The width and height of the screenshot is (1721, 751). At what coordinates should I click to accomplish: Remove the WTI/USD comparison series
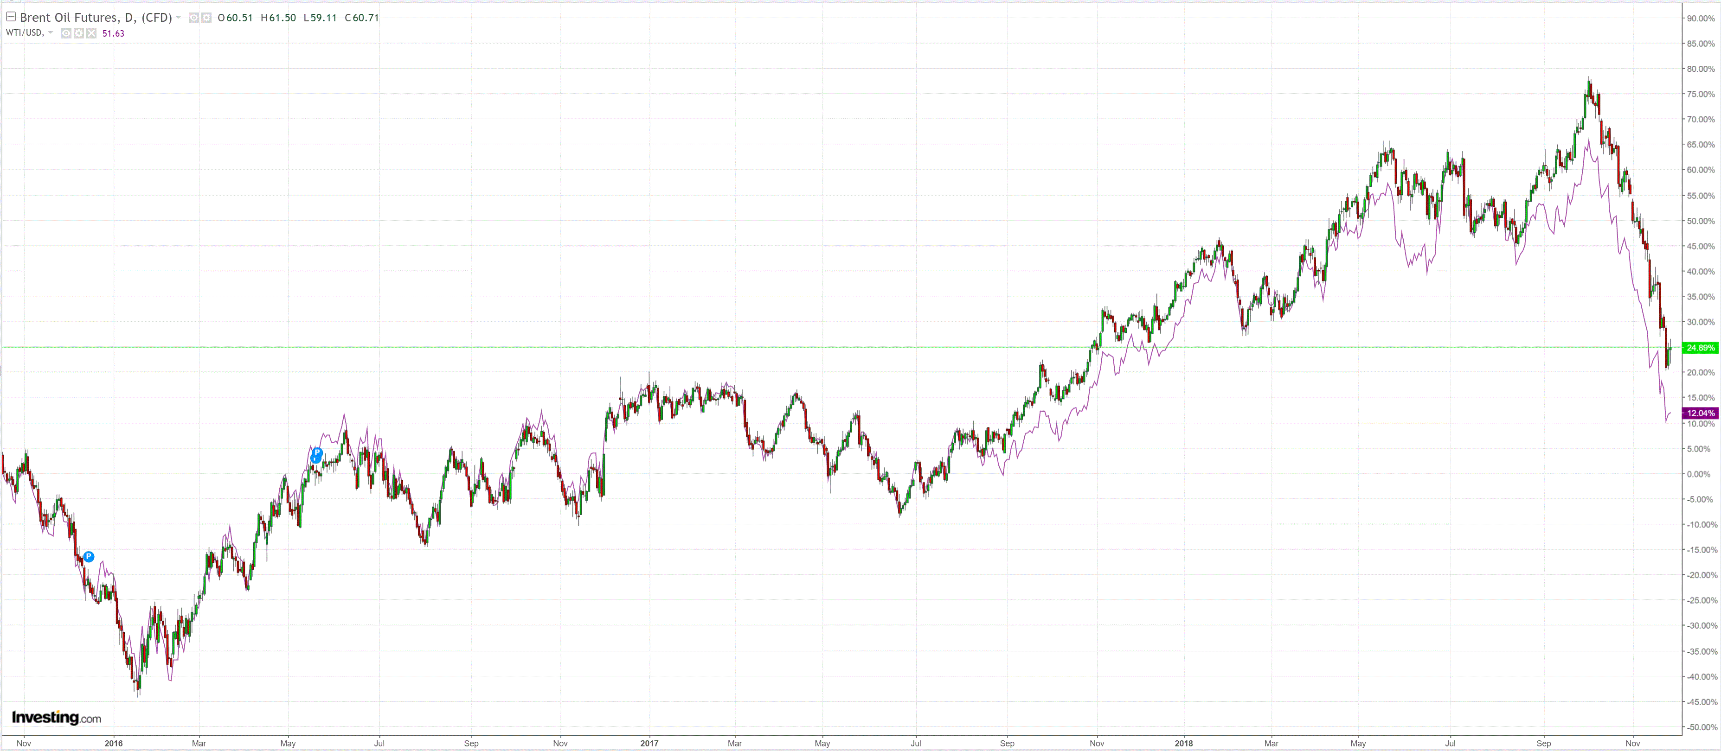[91, 33]
